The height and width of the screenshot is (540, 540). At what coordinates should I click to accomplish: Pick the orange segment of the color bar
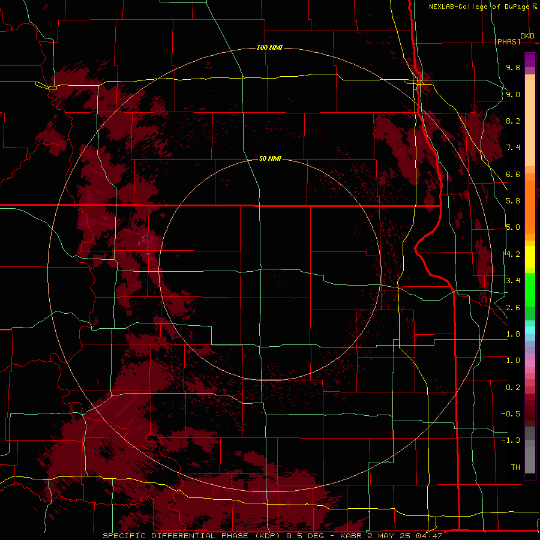pyautogui.click(x=530, y=206)
